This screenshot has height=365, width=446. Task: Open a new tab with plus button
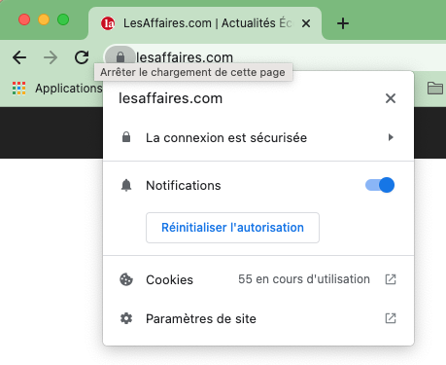343,23
